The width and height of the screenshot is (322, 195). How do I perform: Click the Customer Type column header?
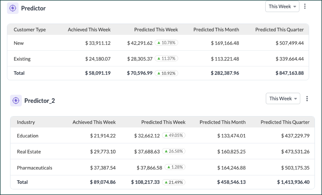point(30,30)
